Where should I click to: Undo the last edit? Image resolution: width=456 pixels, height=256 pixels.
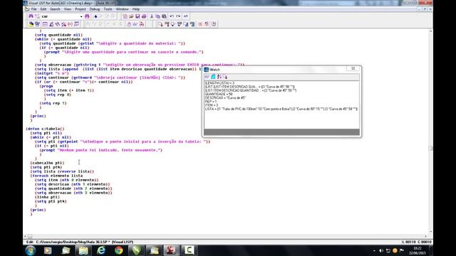pyautogui.click(x=172, y=16)
